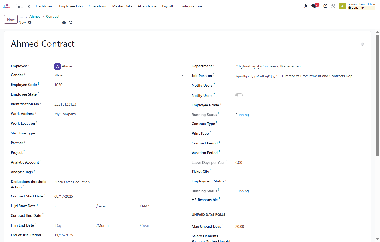Open the activities clock icon
The width and height of the screenshot is (380, 242).
[325, 6]
